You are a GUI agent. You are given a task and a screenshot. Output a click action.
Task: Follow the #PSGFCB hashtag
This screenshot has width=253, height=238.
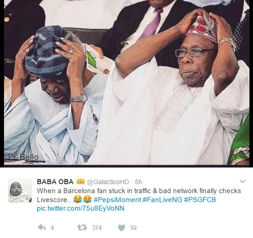click(200, 200)
